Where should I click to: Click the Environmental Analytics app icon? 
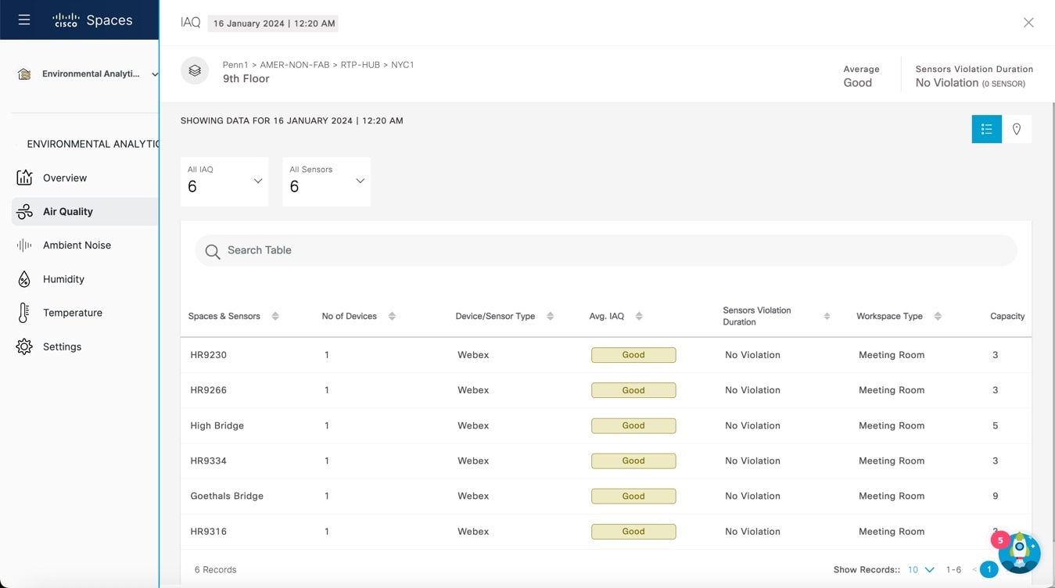pos(24,73)
